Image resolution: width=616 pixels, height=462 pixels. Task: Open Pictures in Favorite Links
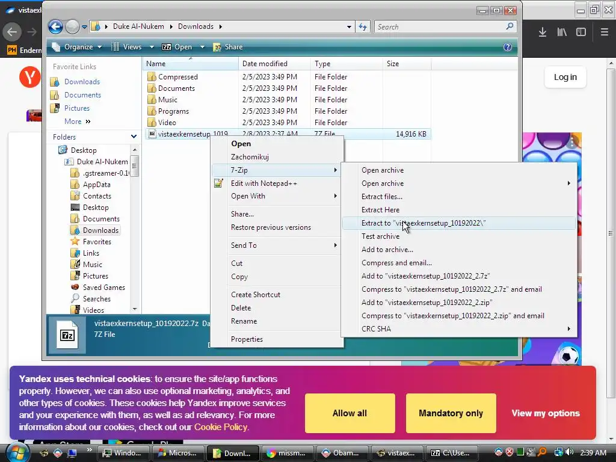tap(77, 108)
